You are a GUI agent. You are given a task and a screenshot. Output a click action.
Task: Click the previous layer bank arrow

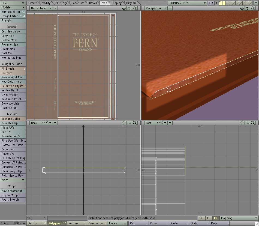209,3
